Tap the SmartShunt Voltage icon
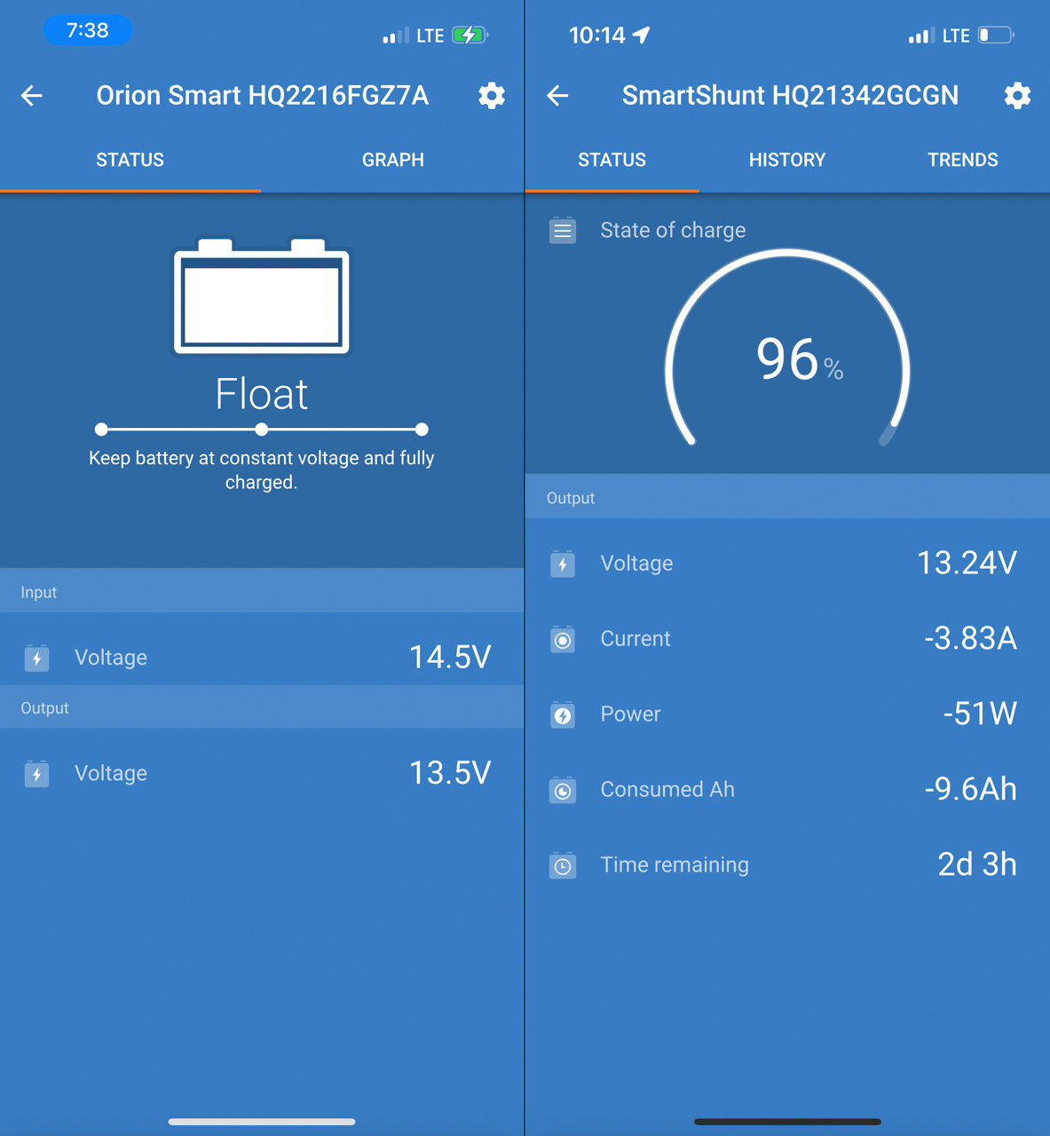Image resolution: width=1050 pixels, height=1136 pixels. coord(563,564)
